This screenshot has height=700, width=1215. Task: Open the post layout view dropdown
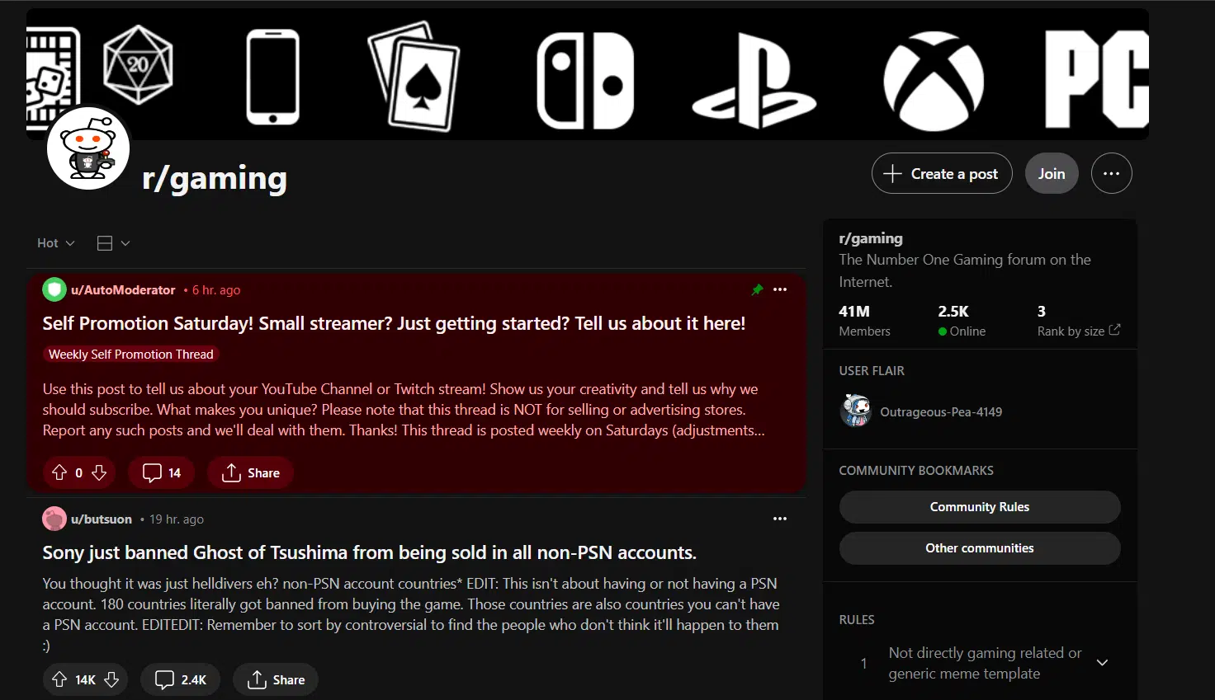point(112,242)
